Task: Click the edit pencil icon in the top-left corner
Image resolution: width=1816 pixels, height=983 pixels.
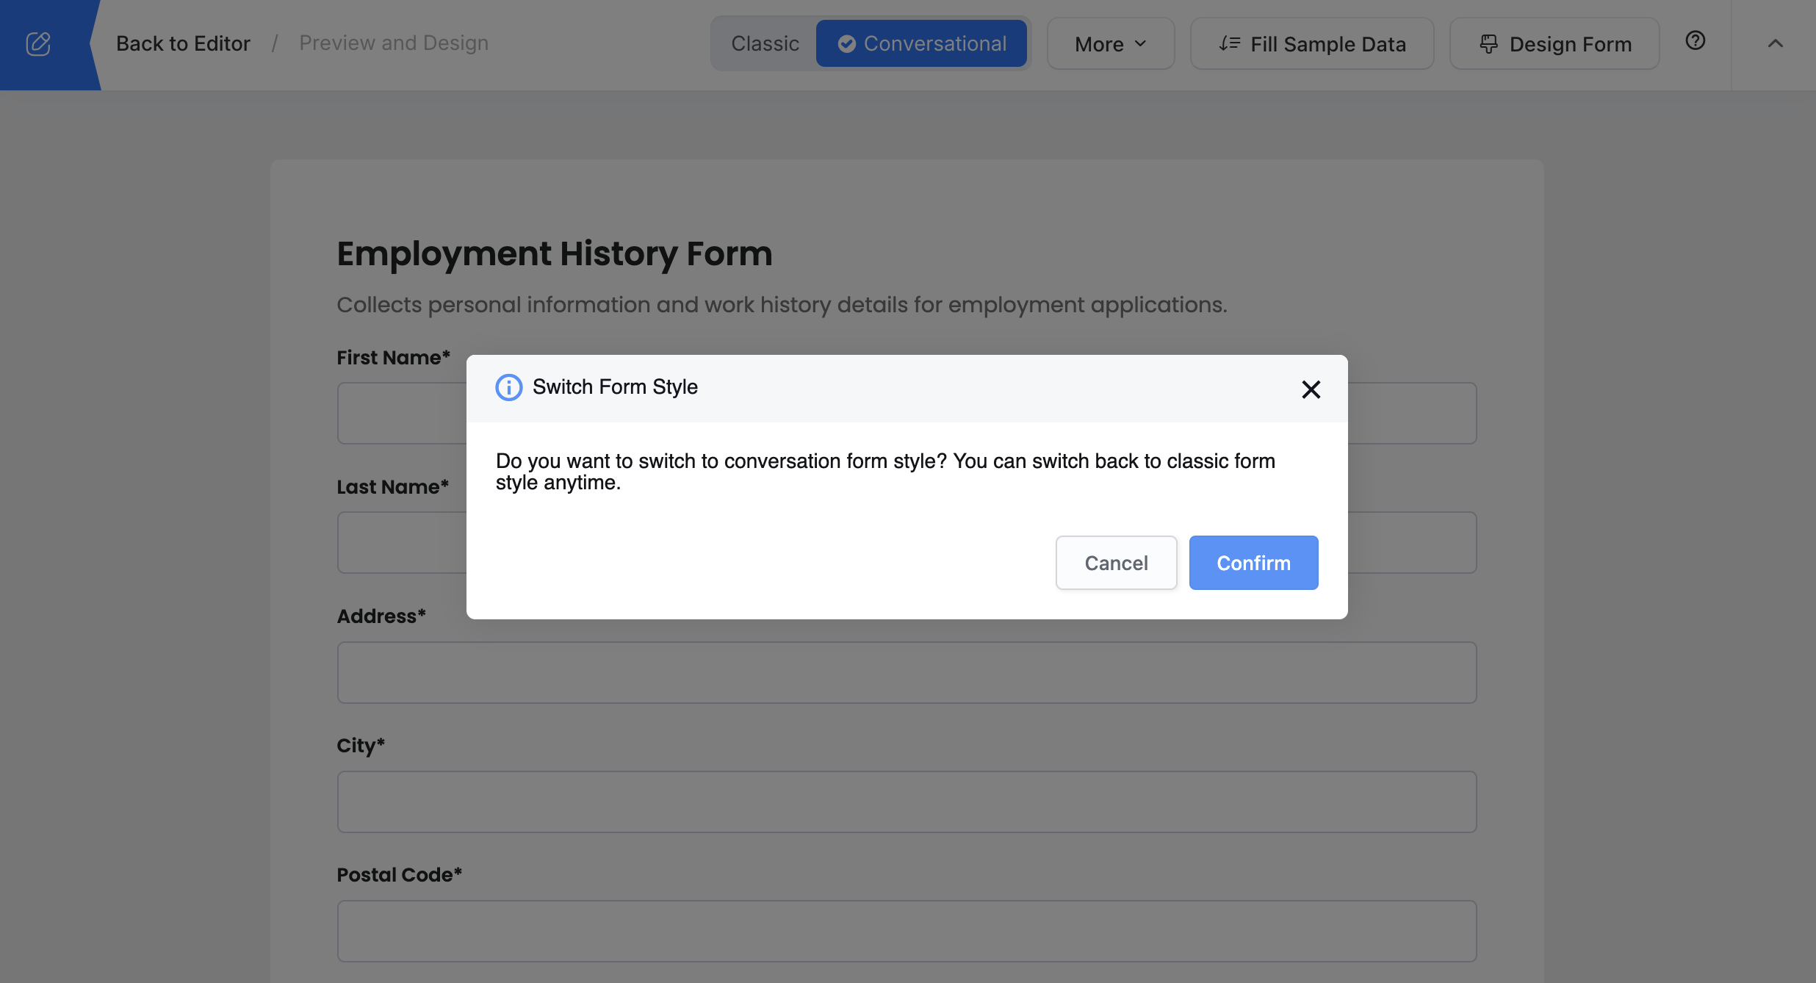Action: (38, 44)
